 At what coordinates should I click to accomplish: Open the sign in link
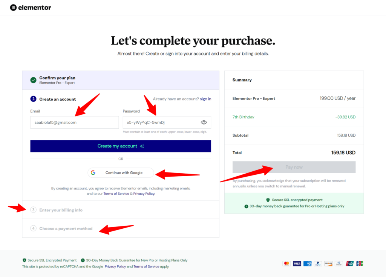205,98
